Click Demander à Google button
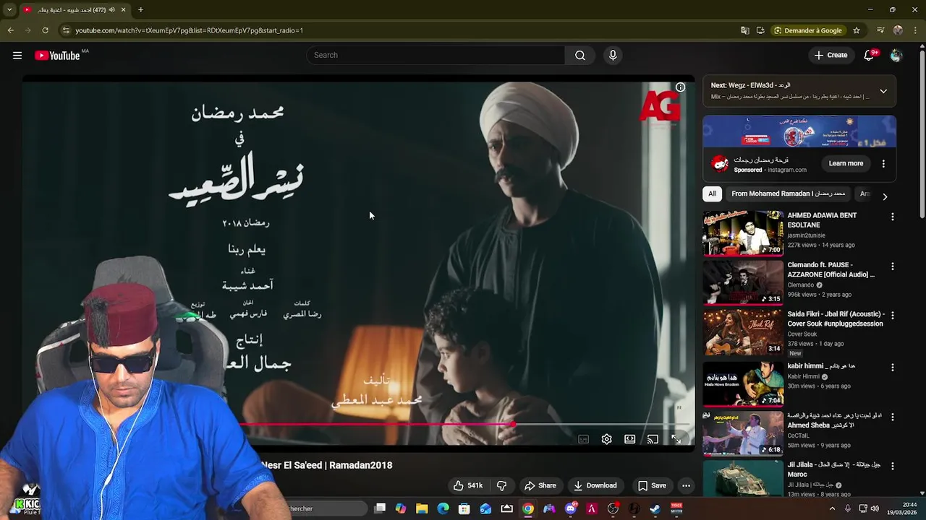The height and width of the screenshot is (520, 926). [808, 30]
